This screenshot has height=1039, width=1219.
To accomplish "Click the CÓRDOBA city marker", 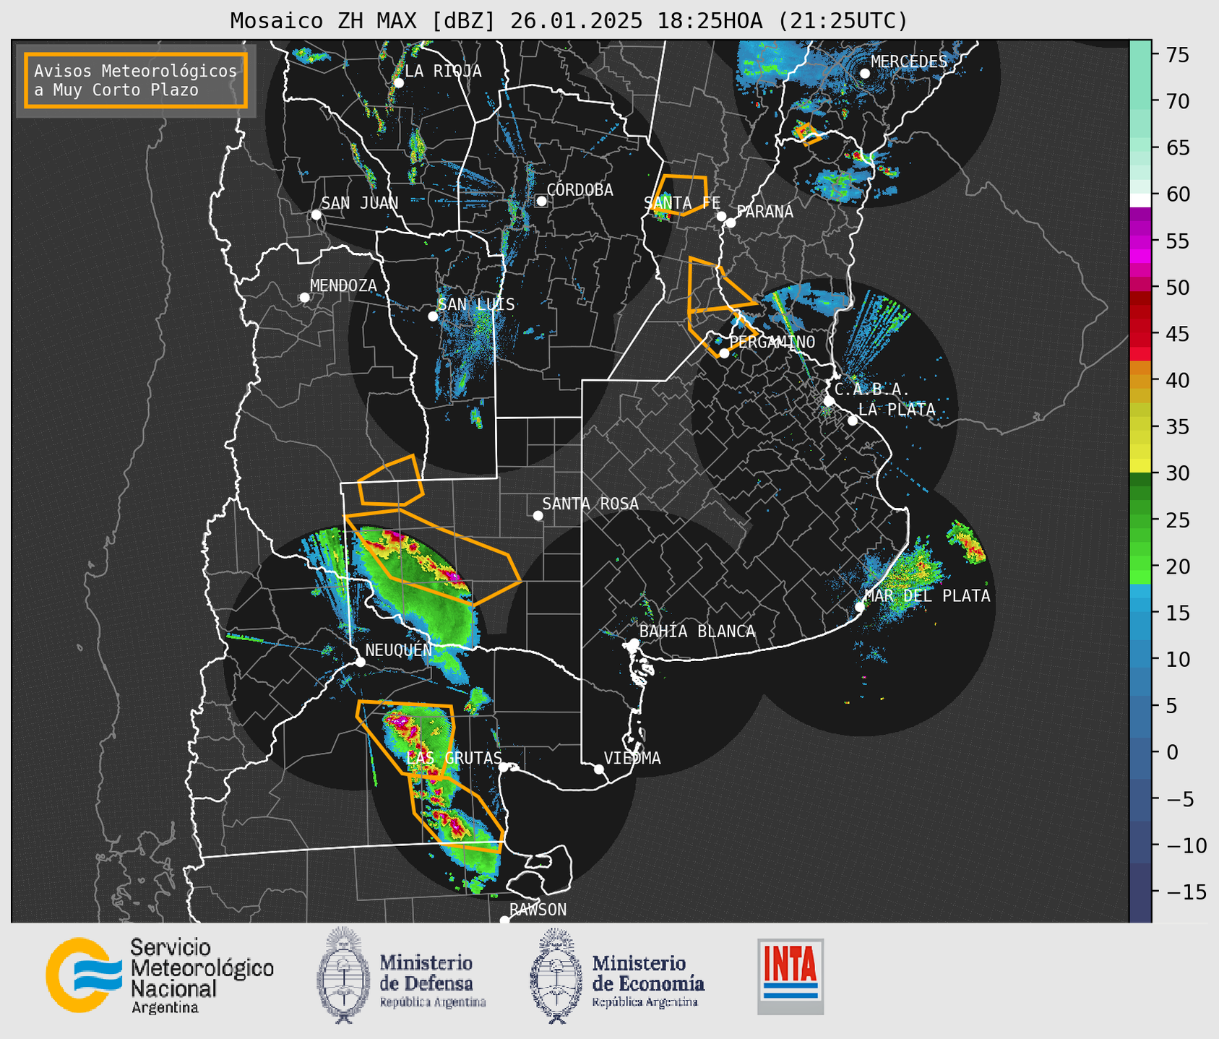I will [541, 201].
